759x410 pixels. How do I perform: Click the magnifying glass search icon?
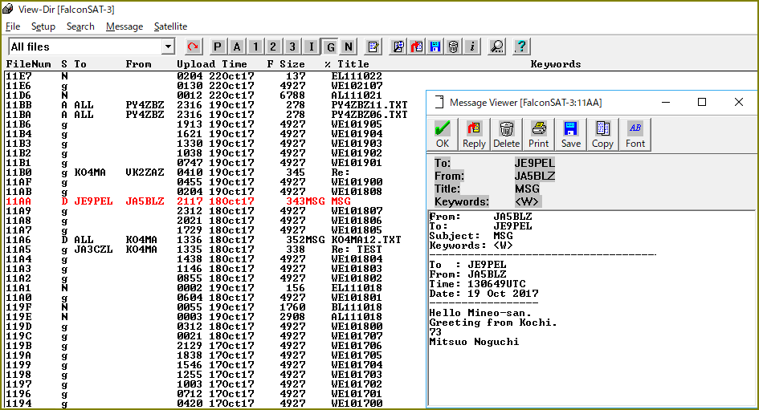(496, 47)
